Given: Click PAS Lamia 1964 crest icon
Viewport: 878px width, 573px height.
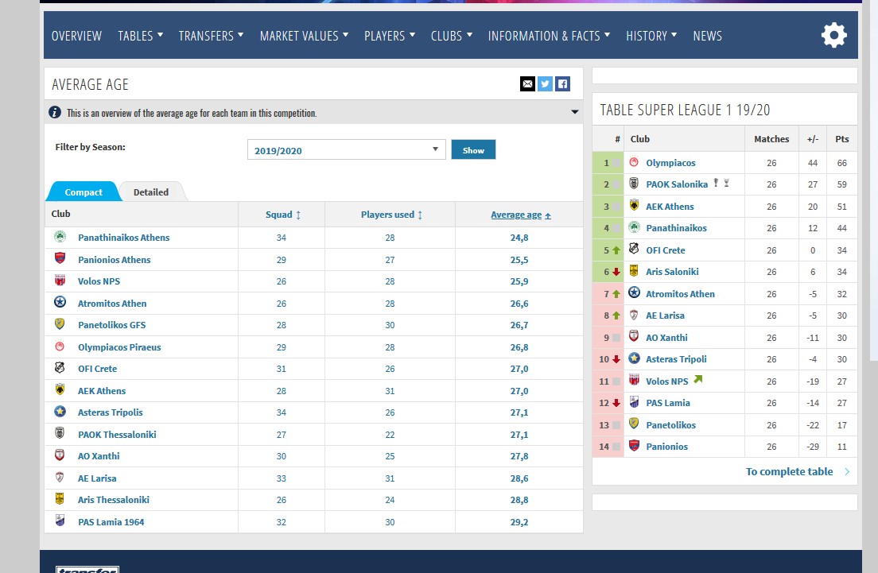Looking at the screenshot, I should 60,521.
